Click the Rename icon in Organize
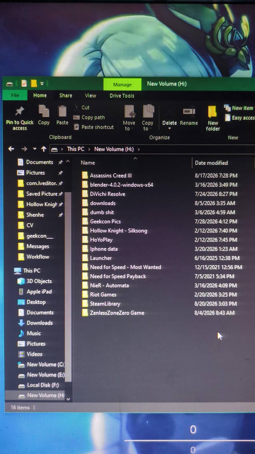 coord(189,112)
